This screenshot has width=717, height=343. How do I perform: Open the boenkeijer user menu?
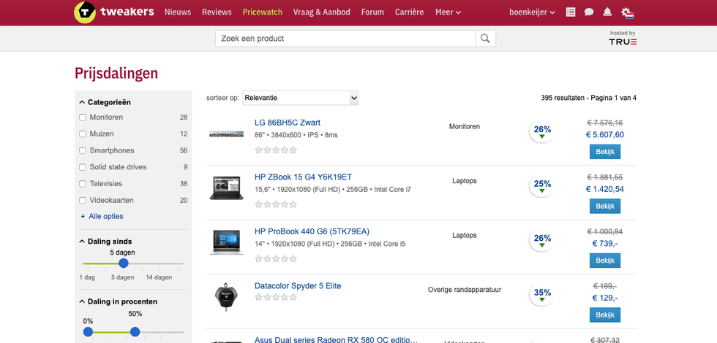[533, 12]
